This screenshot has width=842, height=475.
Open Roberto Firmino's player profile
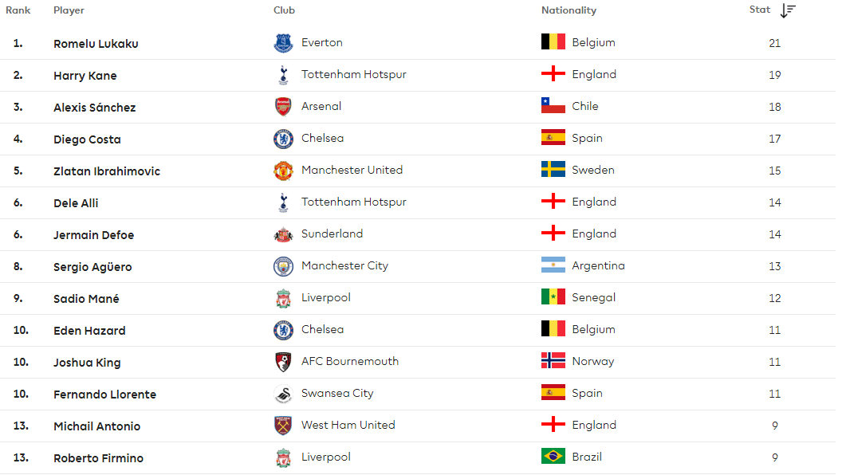pos(96,458)
